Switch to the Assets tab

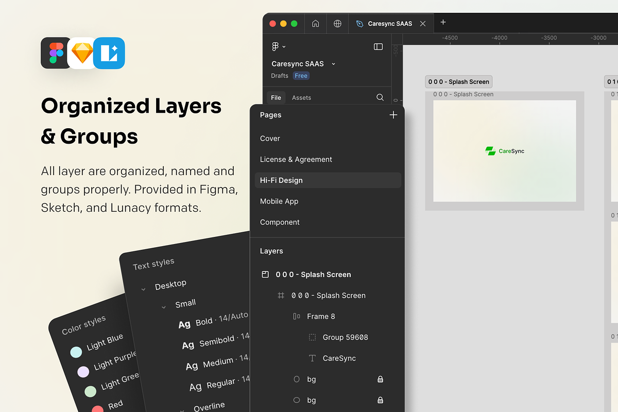(x=301, y=97)
